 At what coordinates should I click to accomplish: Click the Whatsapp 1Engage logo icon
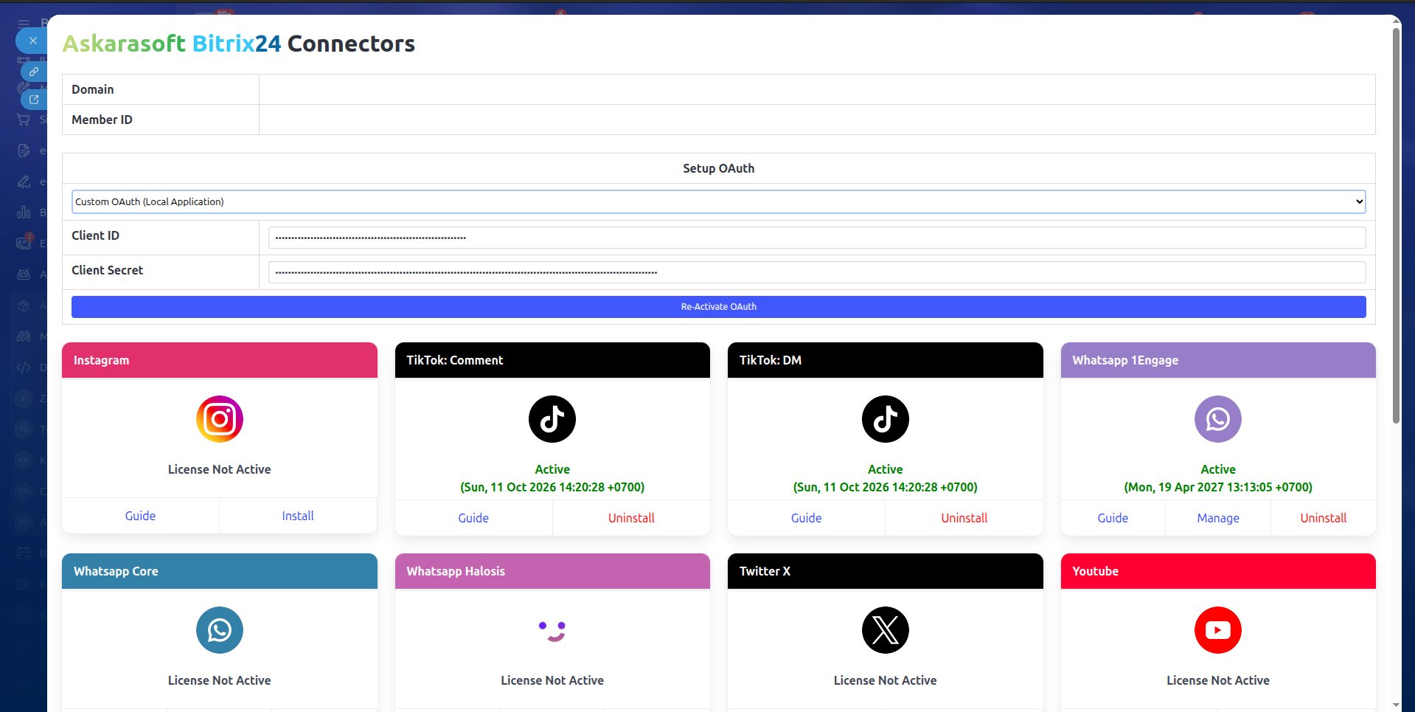[1218, 419]
